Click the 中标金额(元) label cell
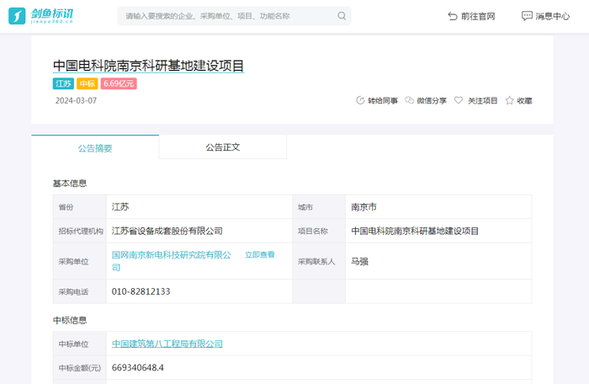Viewport: 589px width, 384px height. [80, 367]
